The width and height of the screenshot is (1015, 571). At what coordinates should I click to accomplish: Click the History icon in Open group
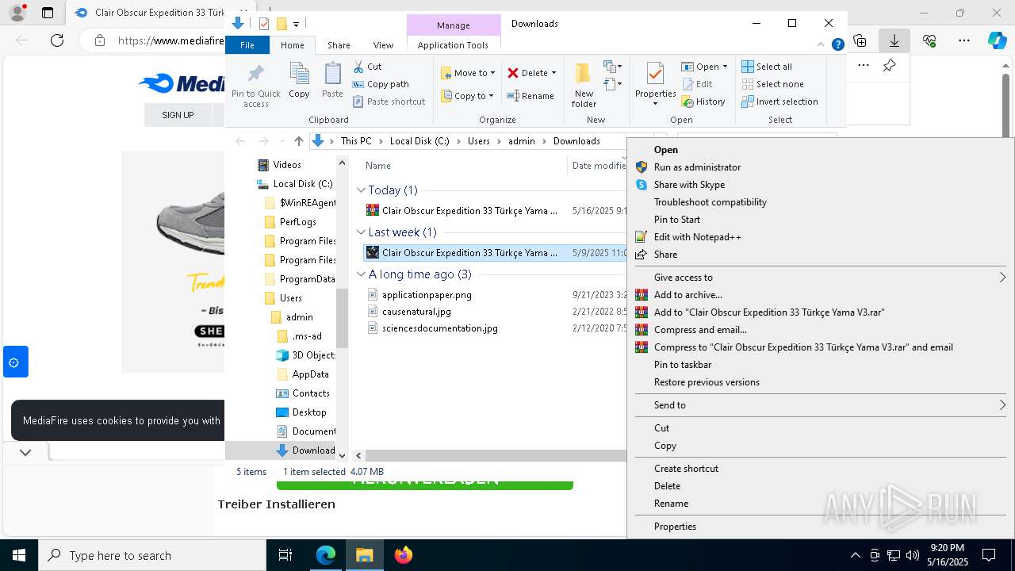click(x=688, y=102)
